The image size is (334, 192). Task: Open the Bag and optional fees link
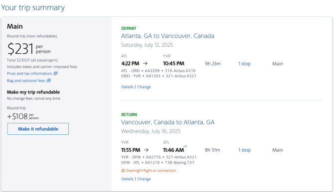click(26, 81)
